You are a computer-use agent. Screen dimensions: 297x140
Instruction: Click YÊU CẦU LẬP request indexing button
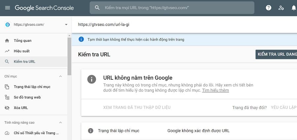[x=284, y=107]
